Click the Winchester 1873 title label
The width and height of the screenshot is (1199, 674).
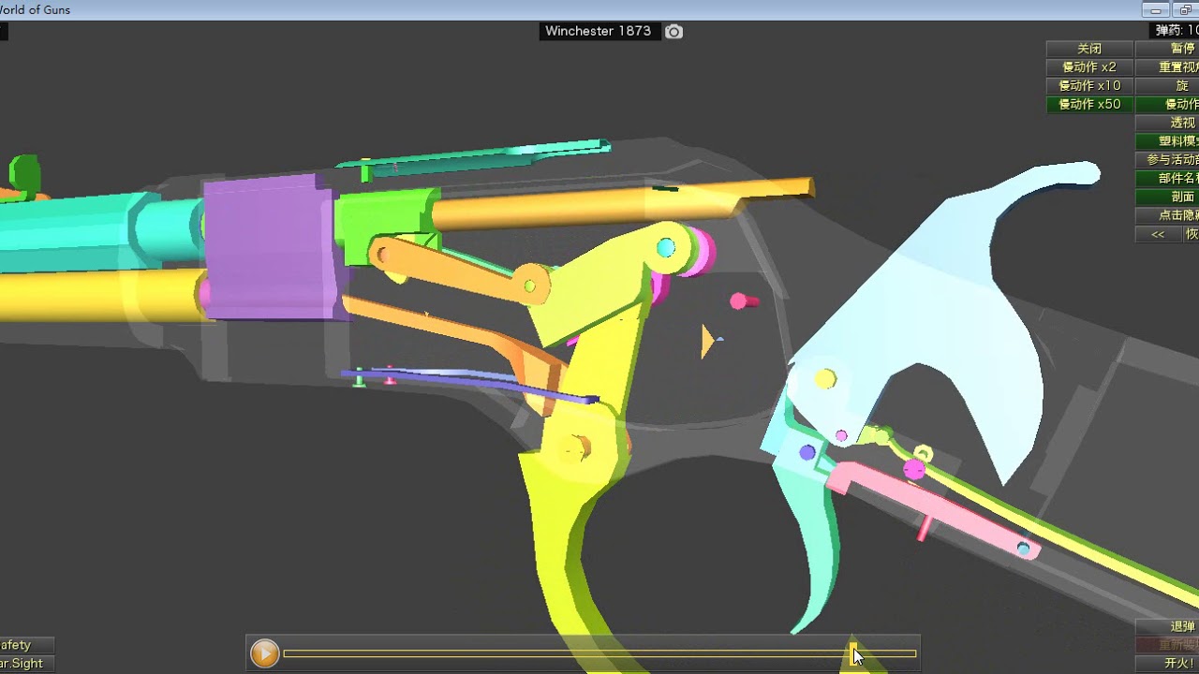pos(598,31)
